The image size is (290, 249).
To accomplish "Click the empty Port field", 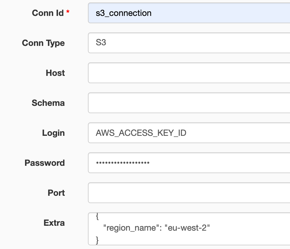I will (x=183, y=193).
